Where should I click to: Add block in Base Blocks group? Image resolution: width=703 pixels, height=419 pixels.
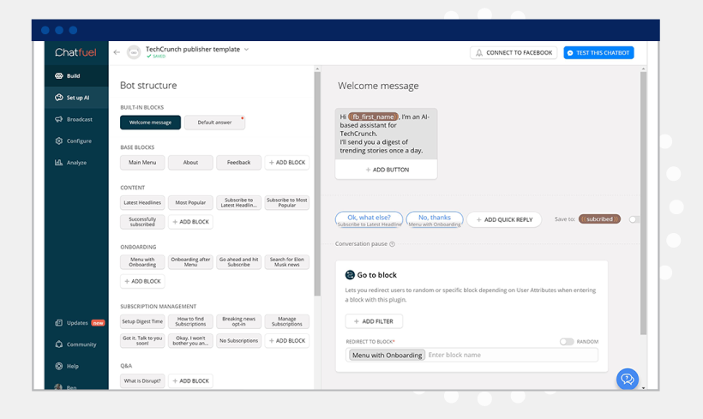287,162
